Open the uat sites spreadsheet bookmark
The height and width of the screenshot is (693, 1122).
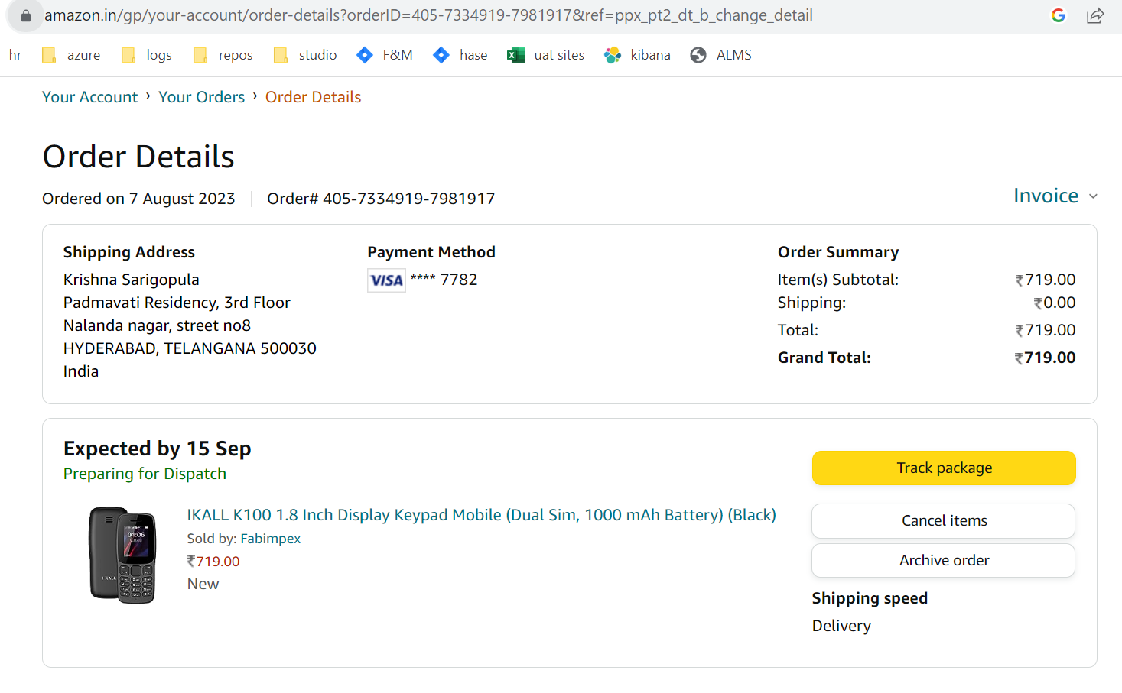coord(546,55)
